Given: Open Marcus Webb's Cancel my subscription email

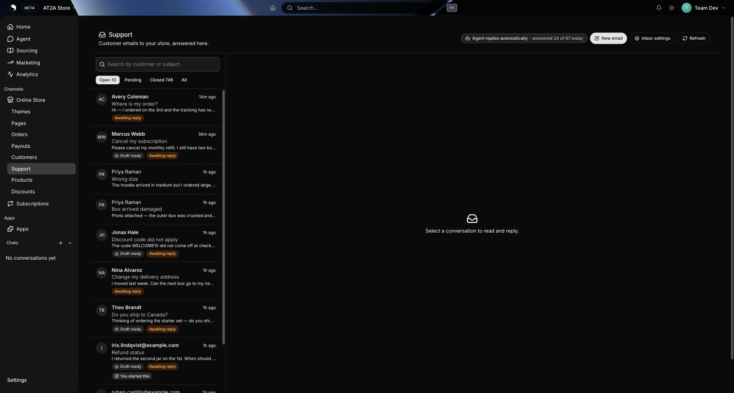Looking at the screenshot, I should tap(156, 145).
